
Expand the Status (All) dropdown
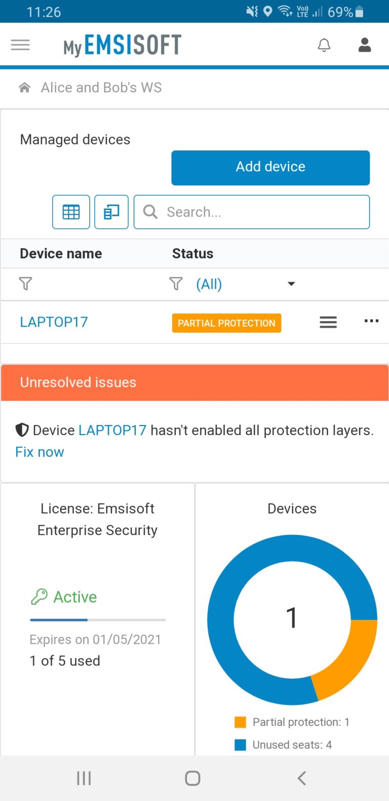pyautogui.click(x=291, y=284)
